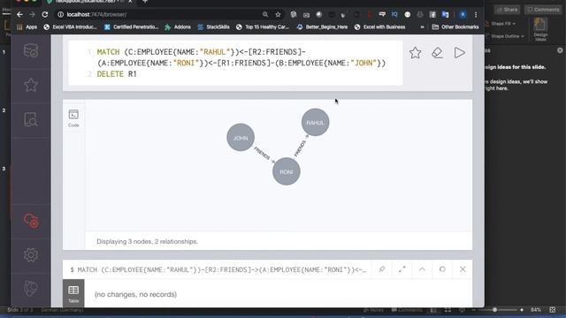Viewport: 566px width, 318px height.
Task: Open the Apps bookmark shortcut
Action: click(x=27, y=27)
